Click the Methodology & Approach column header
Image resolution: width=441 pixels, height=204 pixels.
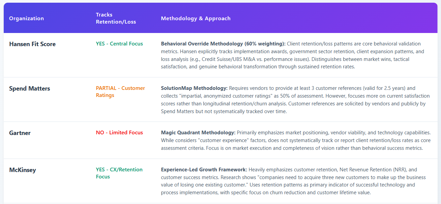(196, 19)
